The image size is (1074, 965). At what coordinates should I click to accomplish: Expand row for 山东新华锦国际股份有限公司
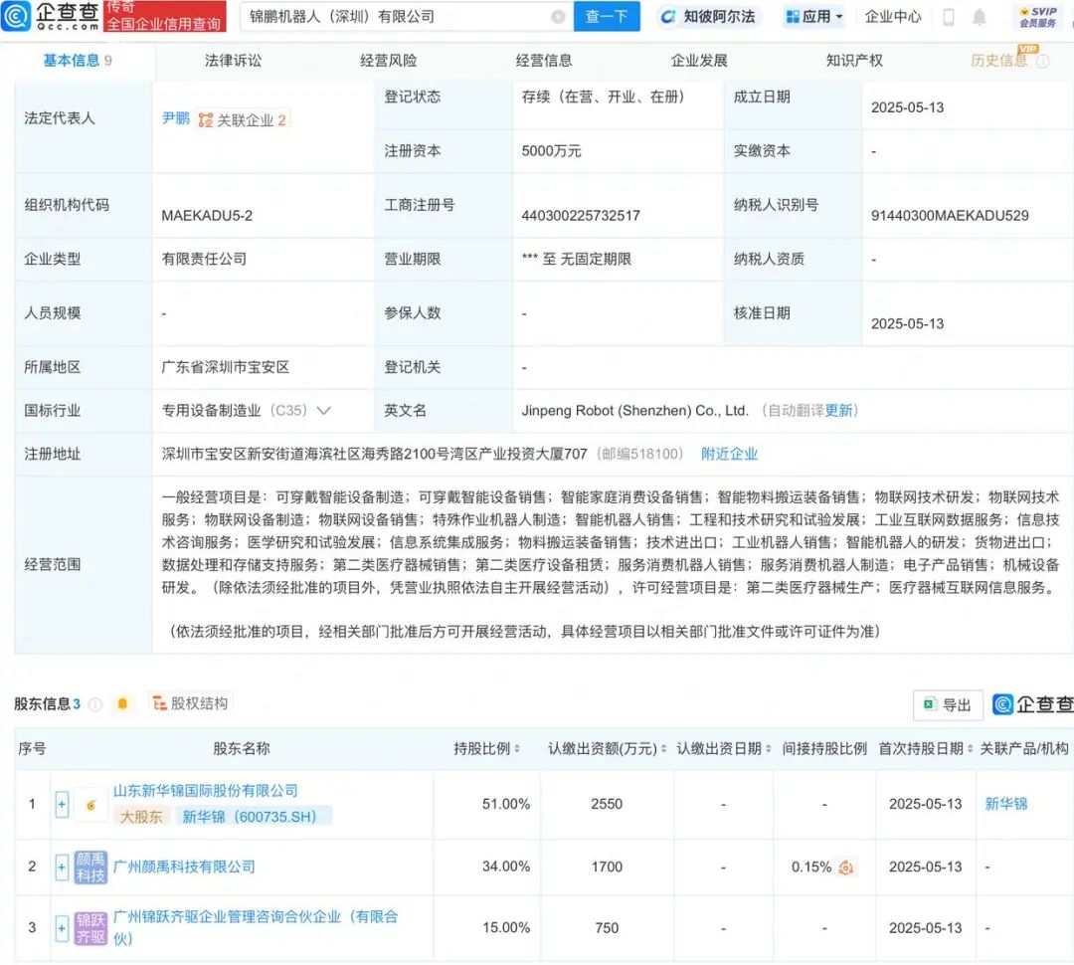[62, 804]
